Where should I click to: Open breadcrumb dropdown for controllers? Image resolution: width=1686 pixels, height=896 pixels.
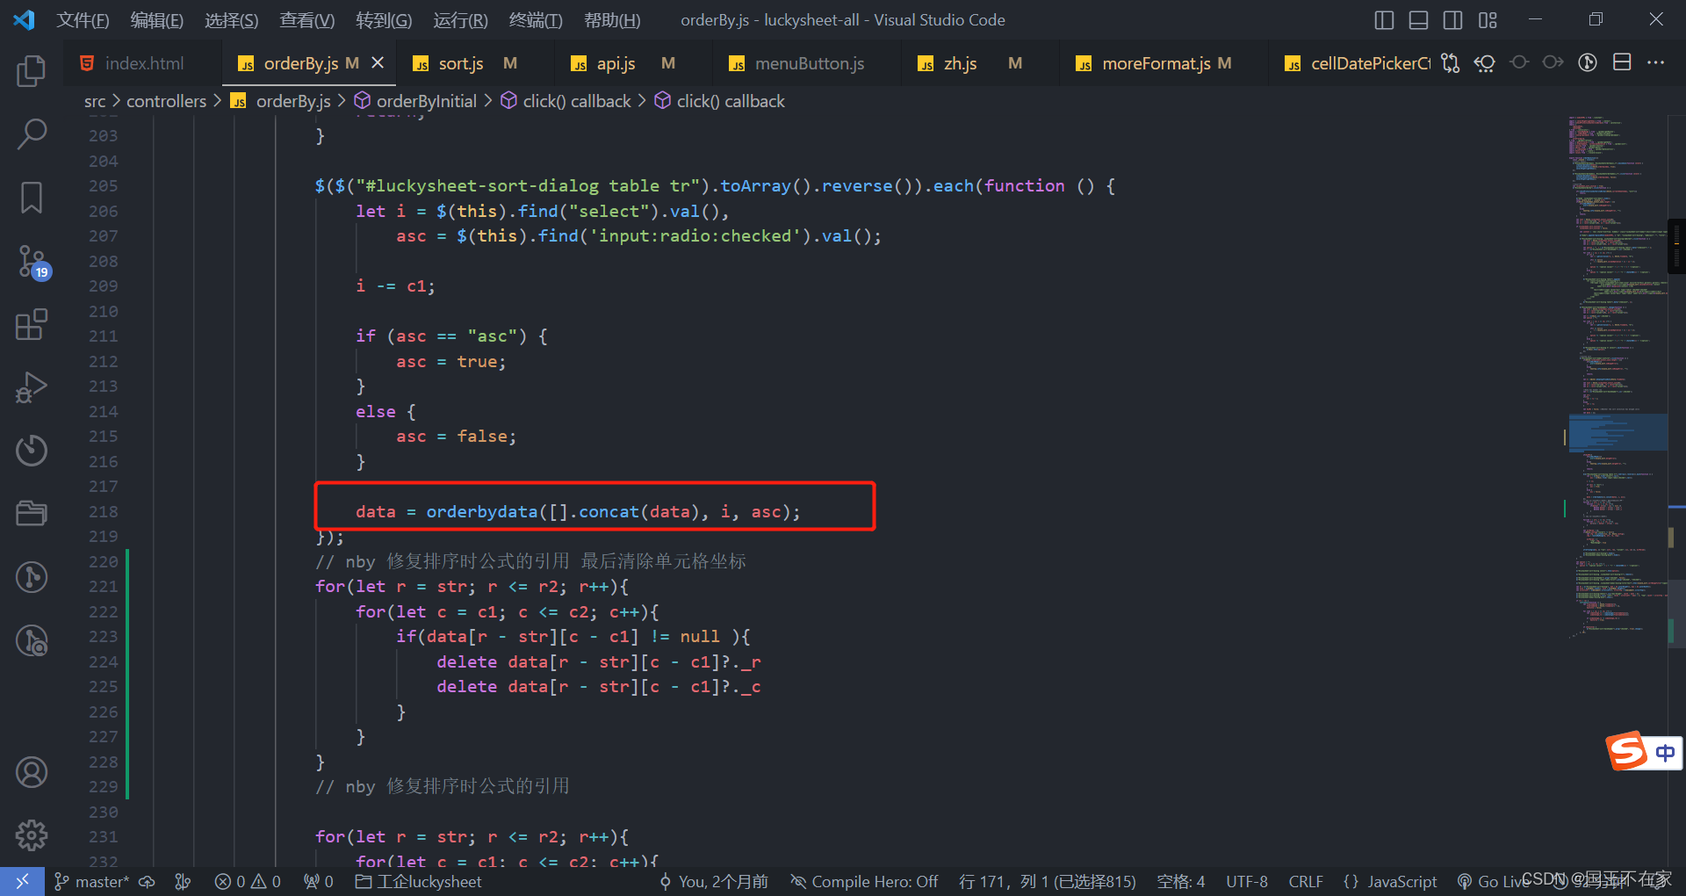[166, 101]
